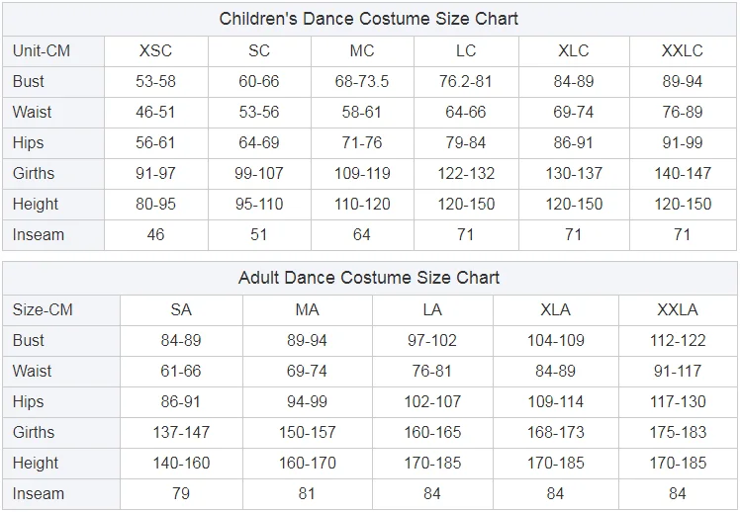
Task: Click the Unit-CM header cell
Action: 42,51
